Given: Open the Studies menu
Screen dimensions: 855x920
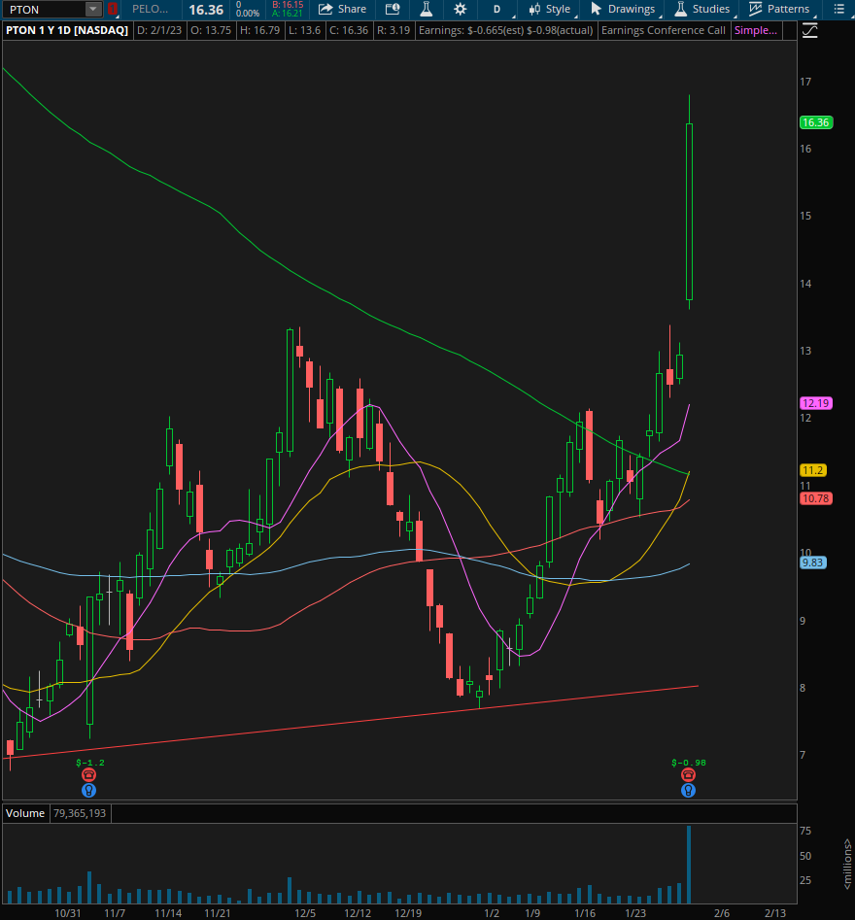Looking at the screenshot, I should point(701,9).
